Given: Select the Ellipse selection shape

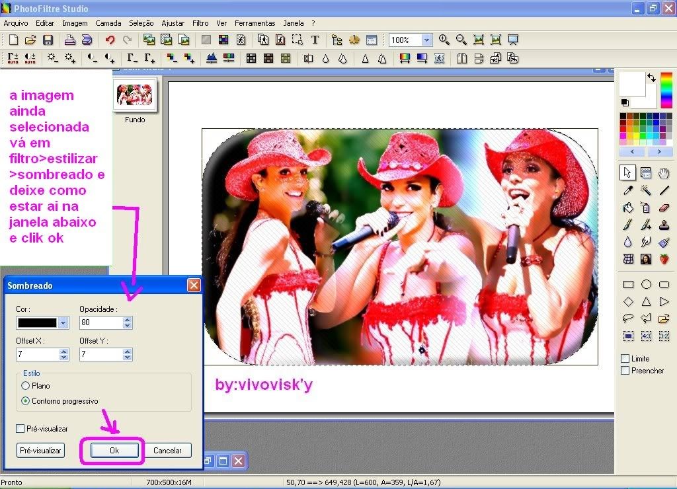Looking at the screenshot, I should click(646, 285).
